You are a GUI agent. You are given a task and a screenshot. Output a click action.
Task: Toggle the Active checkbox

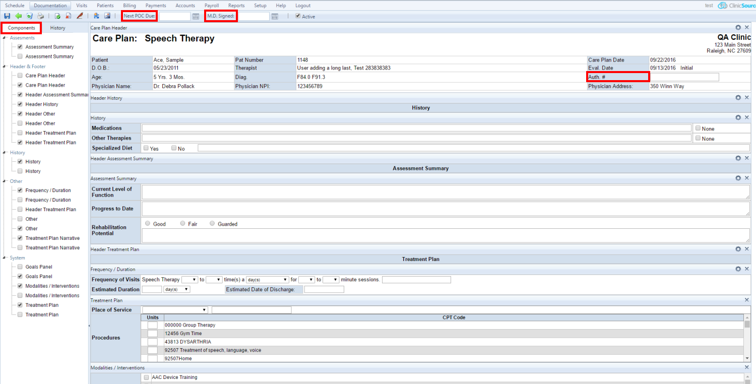pos(298,16)
